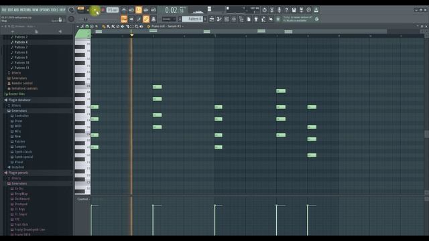The height and width of the screenshot is (241, 429).
Task: Click the download arrow export icon
Action: [316, 10]
